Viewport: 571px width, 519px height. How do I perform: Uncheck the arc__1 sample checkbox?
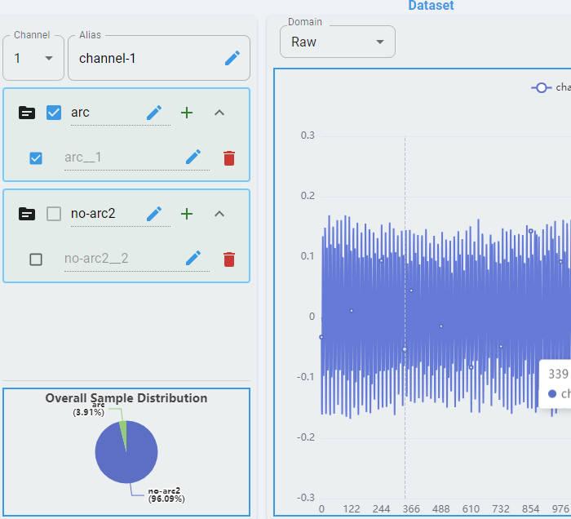click(36, 158)
